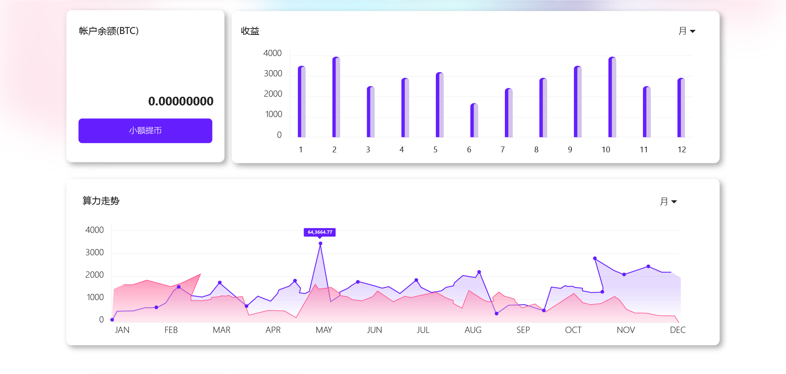Select the peak data point in May
This screenshot has width=786, height=374.
pos(320,244)
